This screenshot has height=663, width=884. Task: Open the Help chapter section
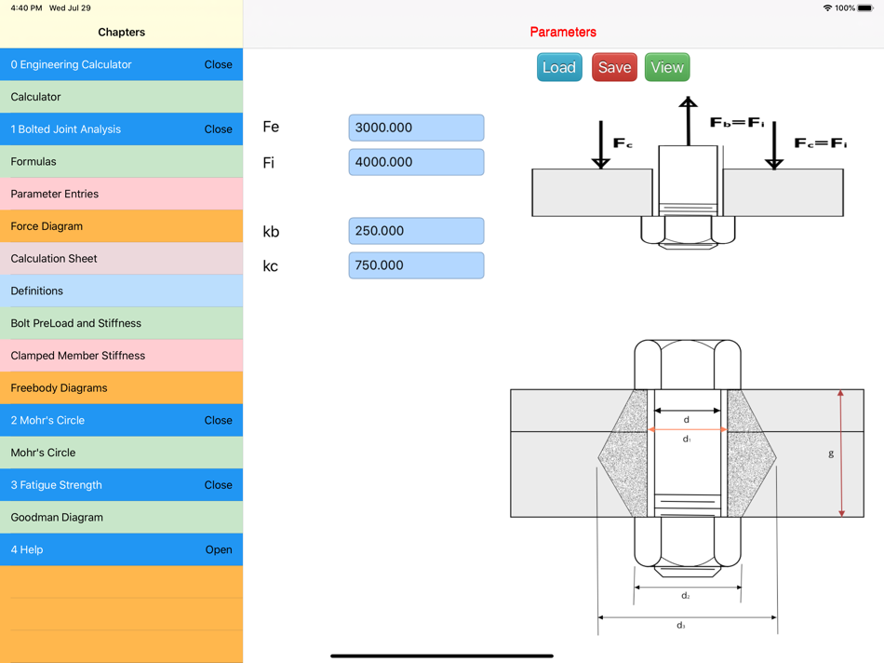coord(219,549)
